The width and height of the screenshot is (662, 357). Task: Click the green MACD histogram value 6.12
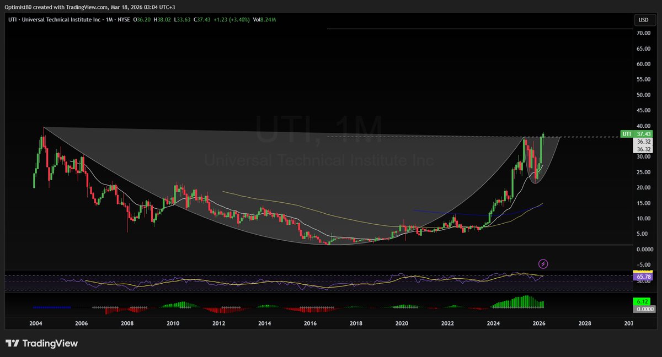tap(643, 302)
